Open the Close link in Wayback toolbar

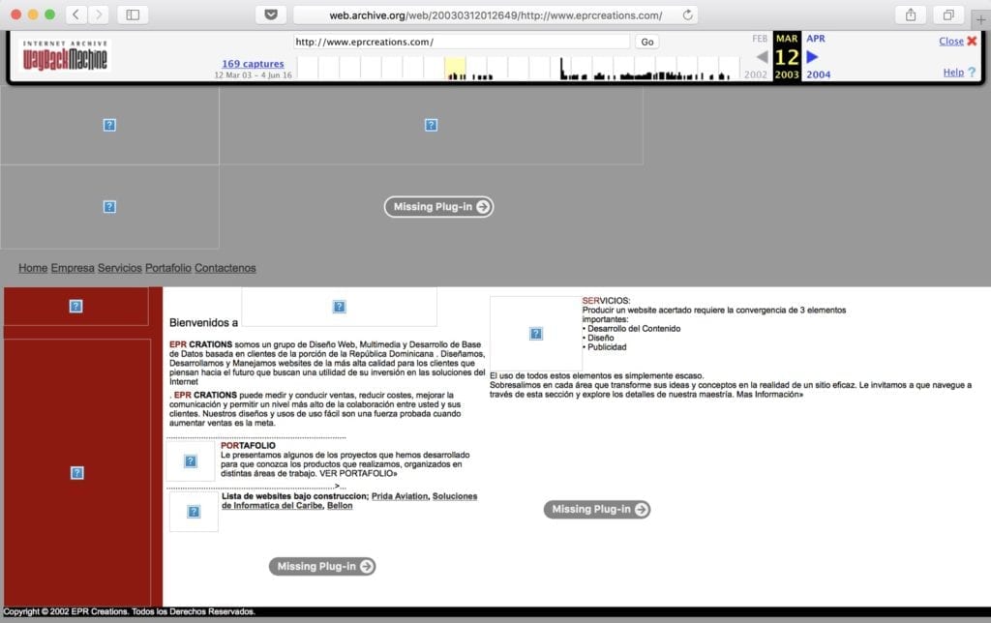tap(951, 41)
